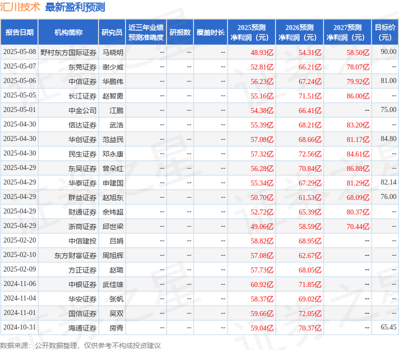This screenshot has width=399, height=350.
Task: Click the 近三年业绩预测准确度 header
Action: click(146, 32)
